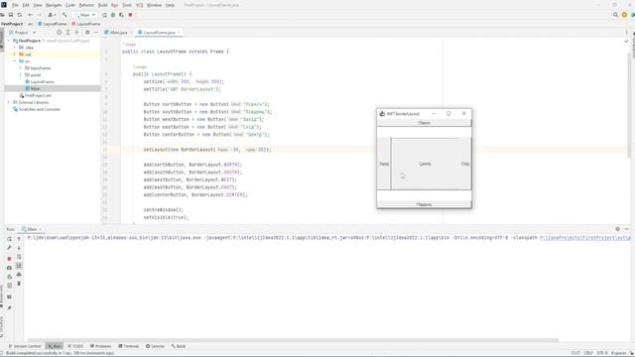Open Search Everywhere magnifier icon
The height and width of the screenshot is (357, 635).
click(x=615, y=15)
